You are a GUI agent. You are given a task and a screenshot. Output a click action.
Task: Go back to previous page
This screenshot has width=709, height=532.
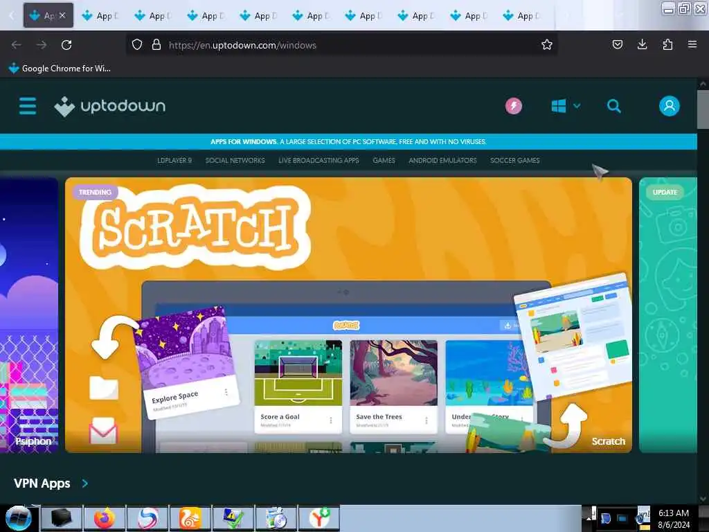[17, 45]
